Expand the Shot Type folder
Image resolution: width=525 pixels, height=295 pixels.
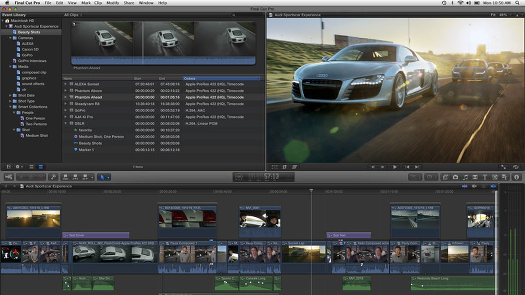pyautogui.click(x=10, y=101)
